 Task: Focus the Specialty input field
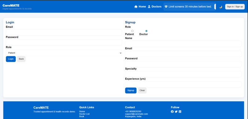pos(183,74)
